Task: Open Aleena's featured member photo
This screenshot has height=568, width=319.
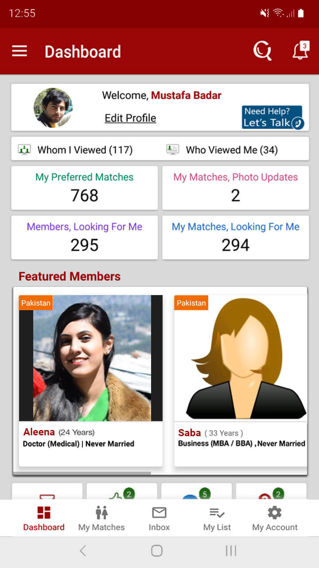Action: pyautogui.click(x=91, y=358)
